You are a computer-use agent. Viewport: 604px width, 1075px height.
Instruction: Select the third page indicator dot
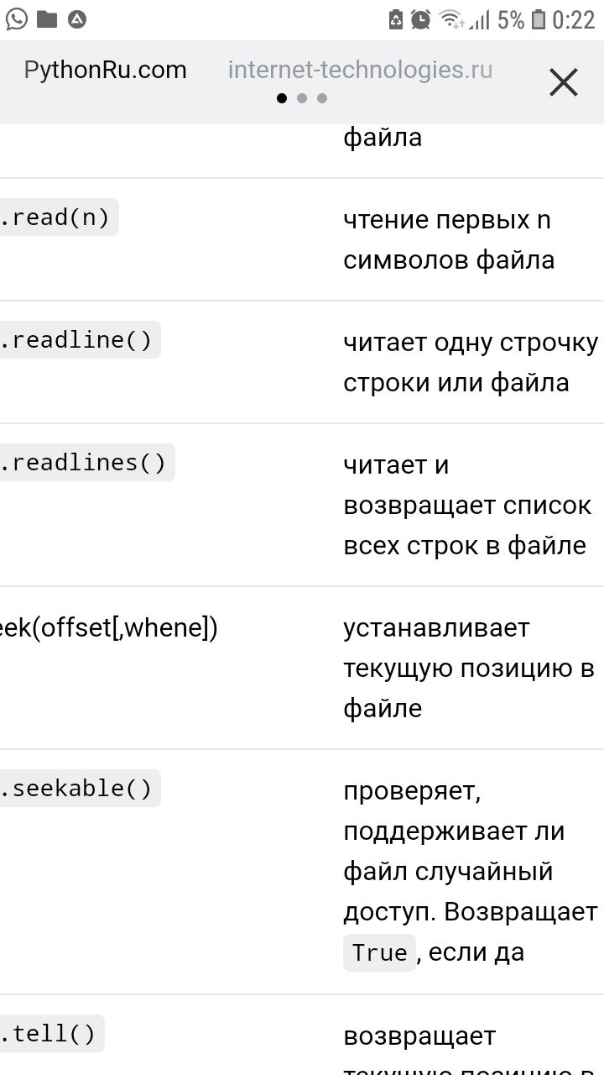(x=322, y=98)
